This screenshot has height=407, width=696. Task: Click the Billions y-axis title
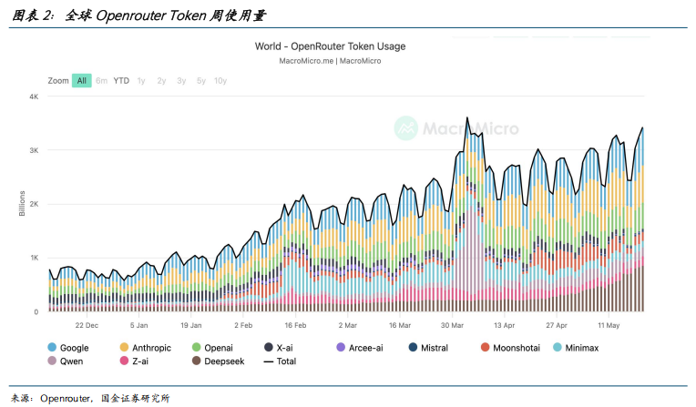point(22,204)
